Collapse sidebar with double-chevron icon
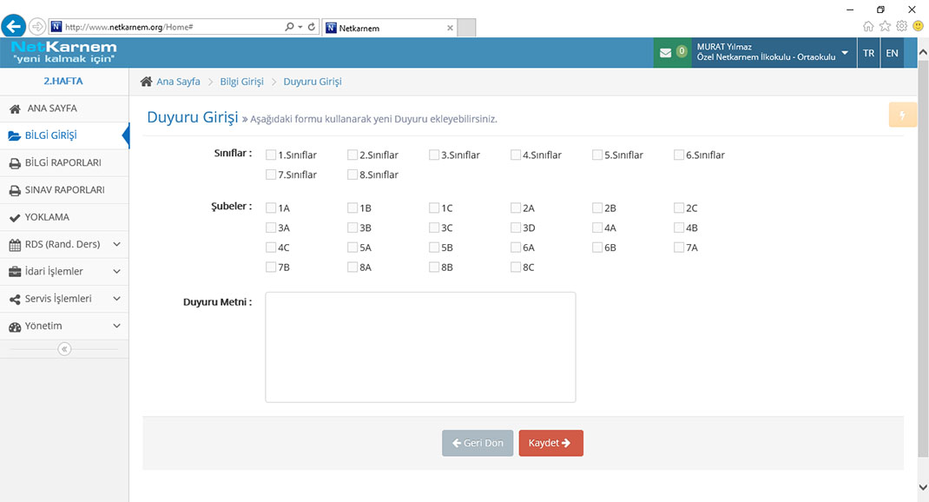This screenshot has width=929, height=502. tap(64, 349)
